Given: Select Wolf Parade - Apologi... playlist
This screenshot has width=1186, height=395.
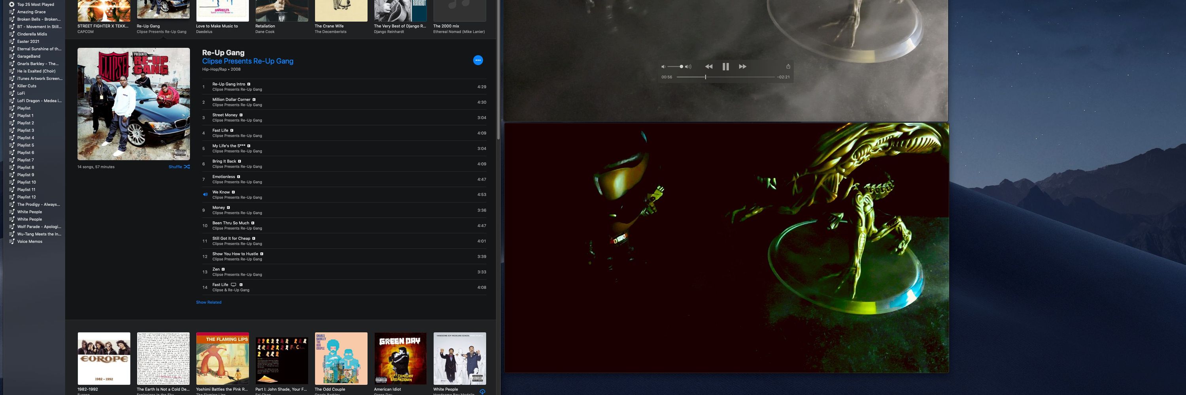Looking at the screenshot, I should pyautogui.click(x=39, y=227).
